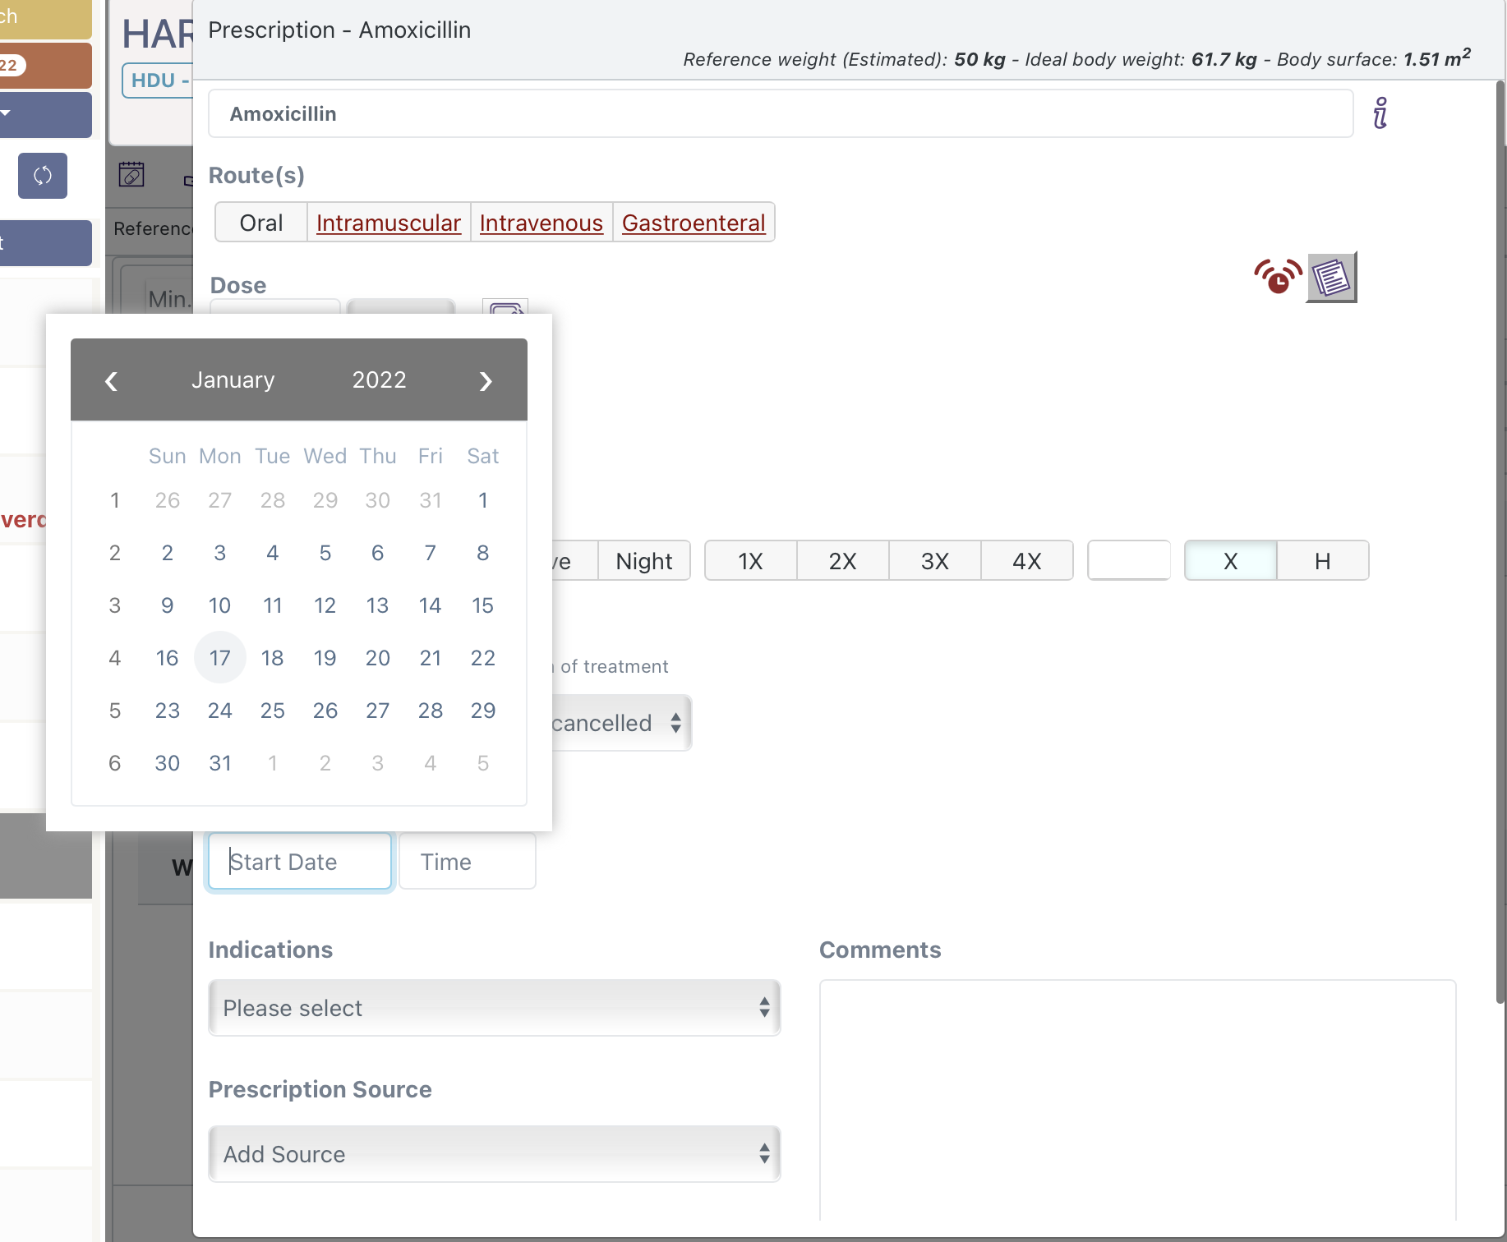Click the next month chevron in the calendar
This screenshot has height=1242, width=1507.
pos(486,380)
